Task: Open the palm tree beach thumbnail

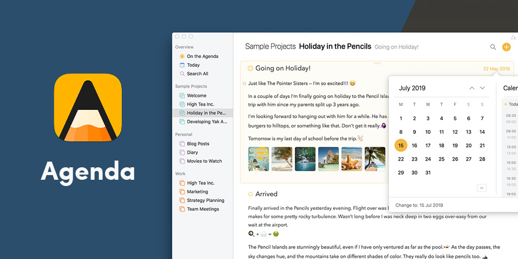Action: point(282,159)
